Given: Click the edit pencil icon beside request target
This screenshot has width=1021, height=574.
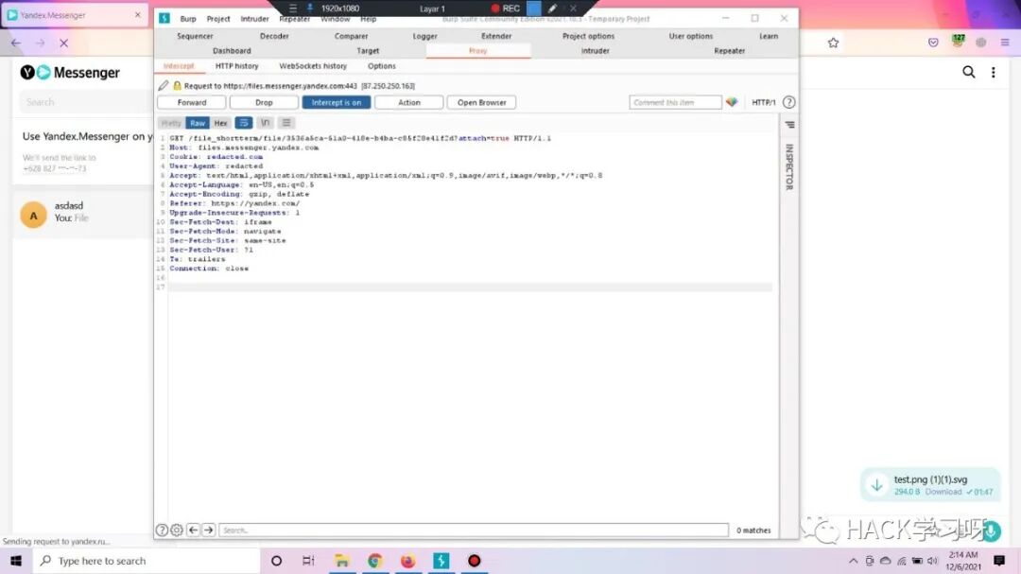Looking at the screenshot, I should 164,85.
